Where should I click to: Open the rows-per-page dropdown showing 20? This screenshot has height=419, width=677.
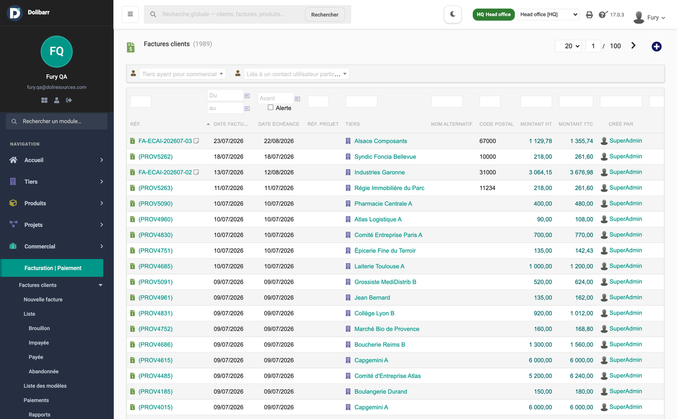coord(568,46)
